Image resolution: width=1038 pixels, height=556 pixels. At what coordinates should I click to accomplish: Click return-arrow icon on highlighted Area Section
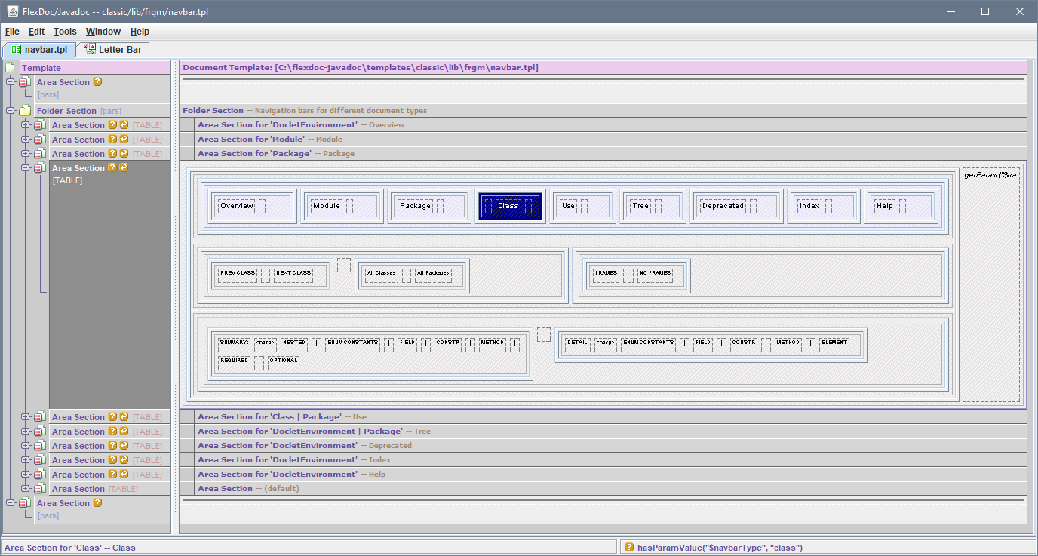(x=124, y=168)
